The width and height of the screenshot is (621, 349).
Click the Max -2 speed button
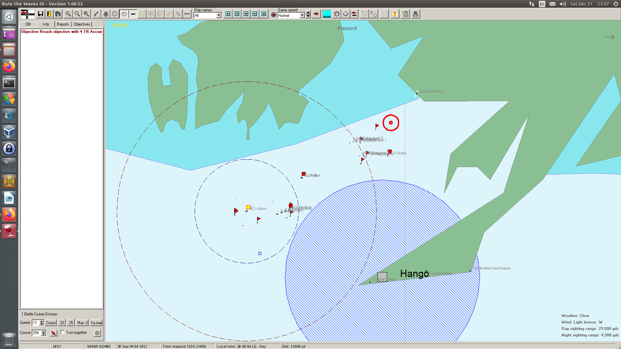82,323
